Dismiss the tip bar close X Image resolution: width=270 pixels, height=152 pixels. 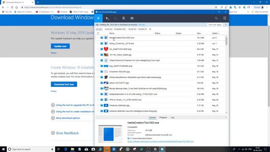[x=226, y=24]
